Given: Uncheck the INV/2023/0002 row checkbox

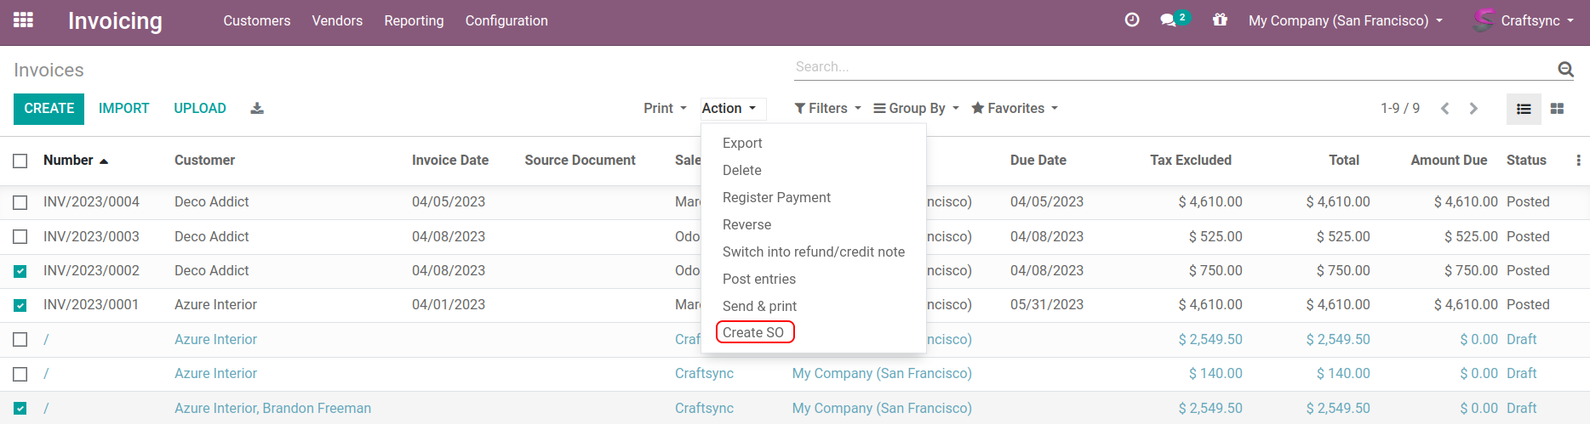Looking at the screenshot, I should [x=20, y=271].
